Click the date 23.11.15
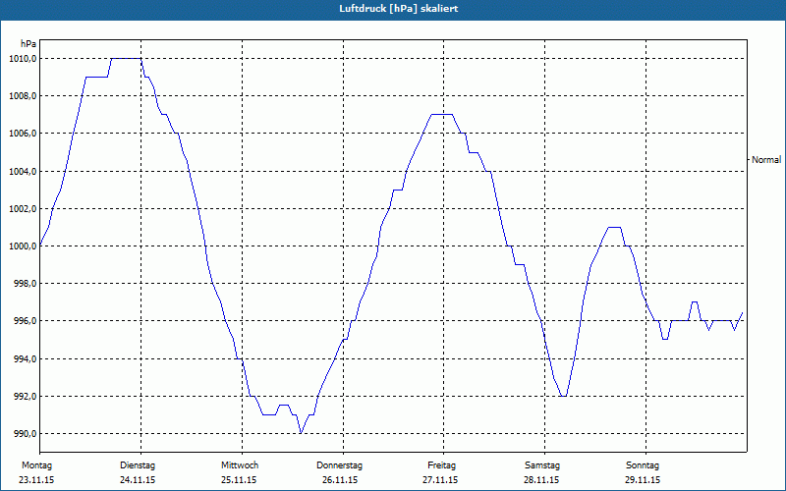 tap(36, 480)
